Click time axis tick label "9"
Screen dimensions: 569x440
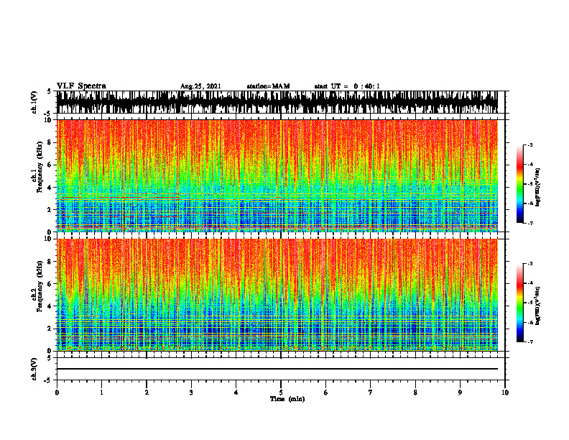tap(460, 393)
